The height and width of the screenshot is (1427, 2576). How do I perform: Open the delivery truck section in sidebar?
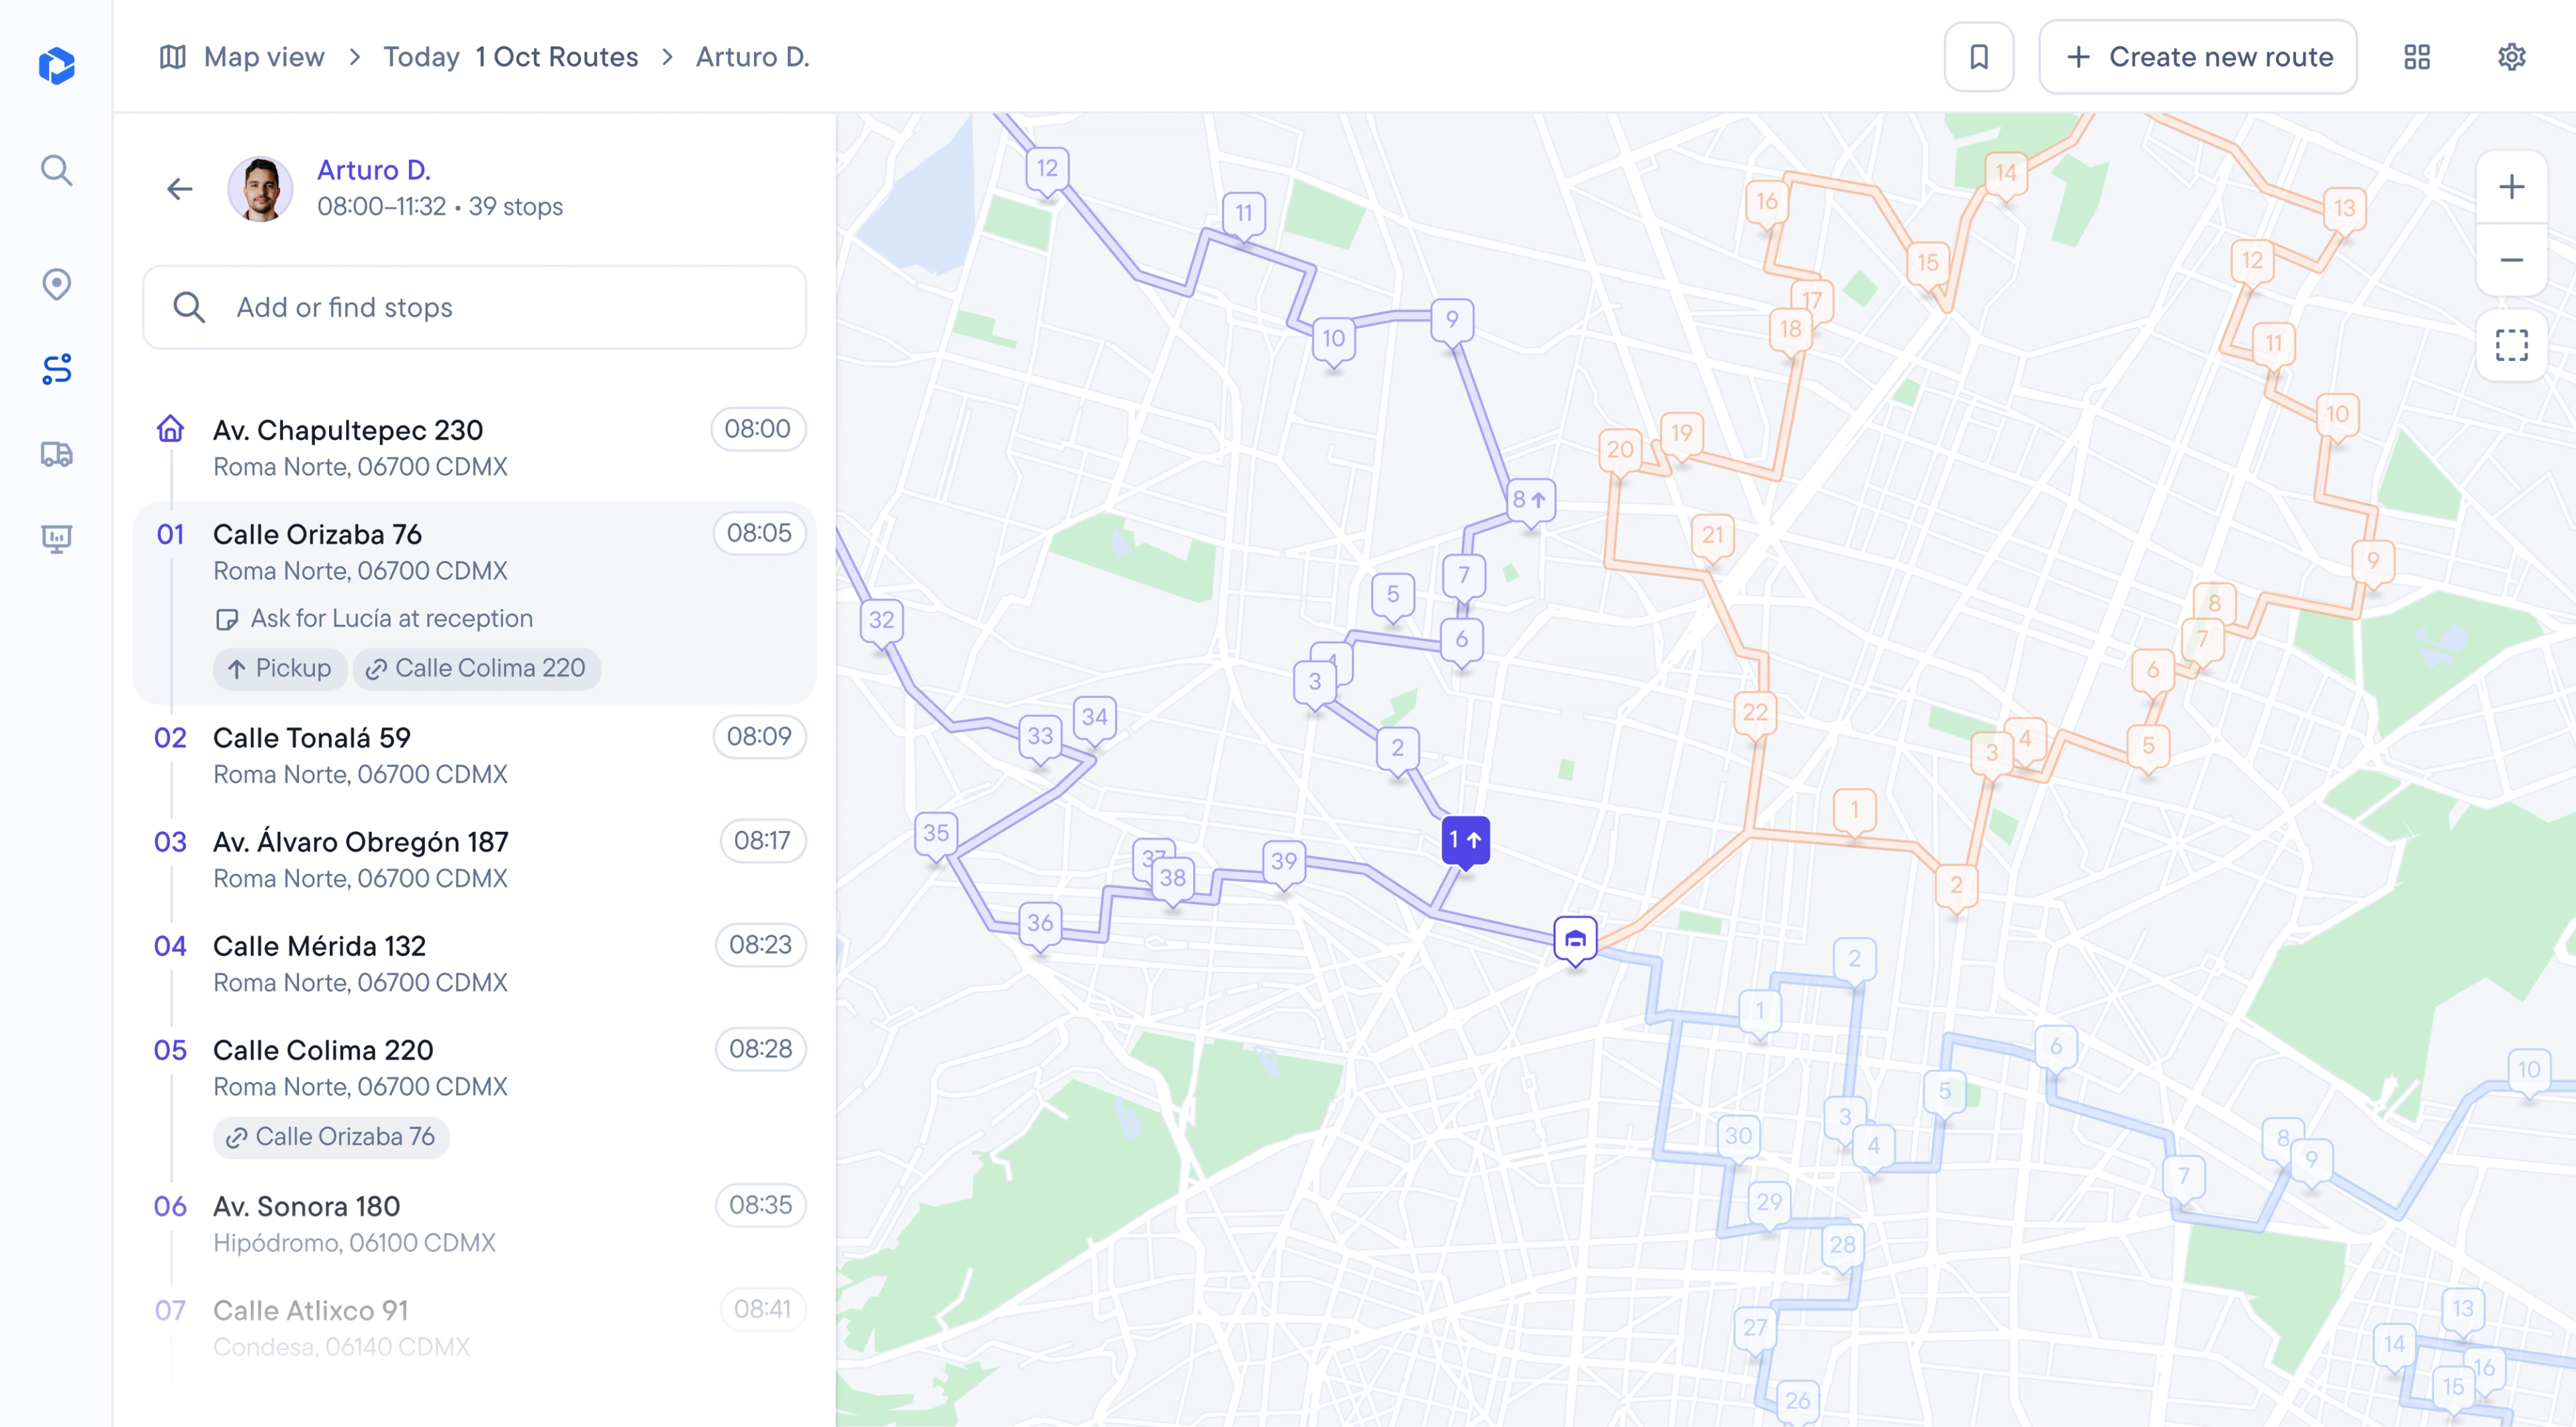click(x=57, y=454)
